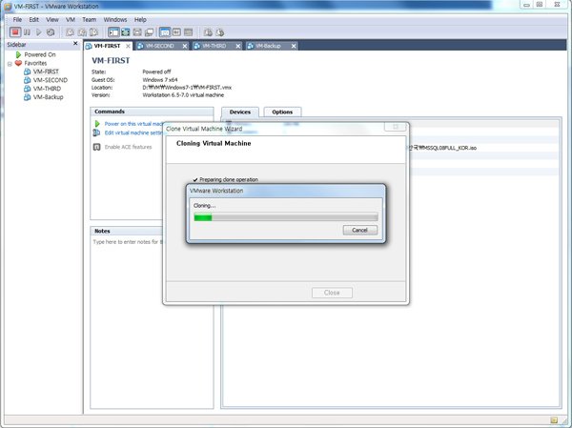Open the File menu
Viewport: 572px width, 428px height.
point(17,20)
